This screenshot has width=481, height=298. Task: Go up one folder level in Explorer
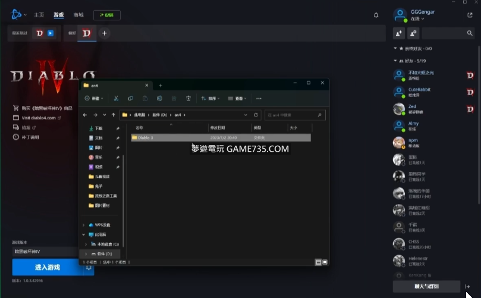(x=113, y=115)
